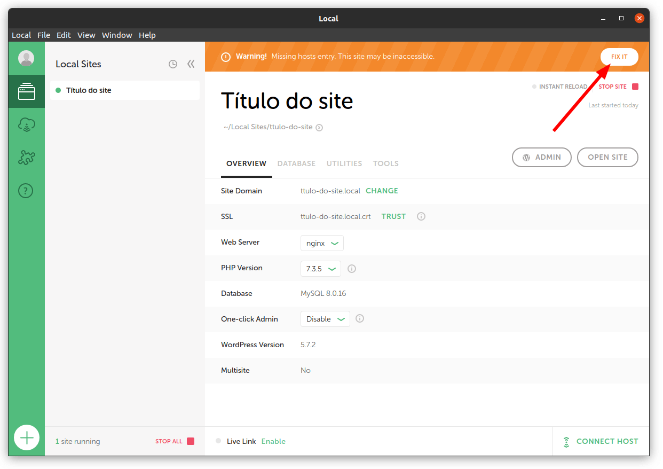Click the Título do site heading

click(287, 101)
